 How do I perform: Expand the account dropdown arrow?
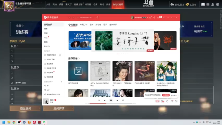147,17
